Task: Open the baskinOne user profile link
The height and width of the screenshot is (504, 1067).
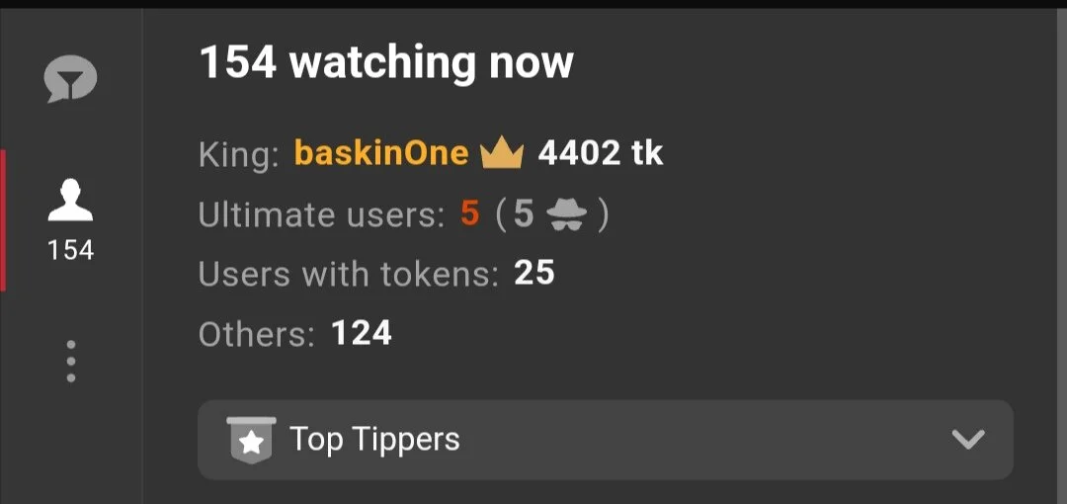Action: point(381,154)
